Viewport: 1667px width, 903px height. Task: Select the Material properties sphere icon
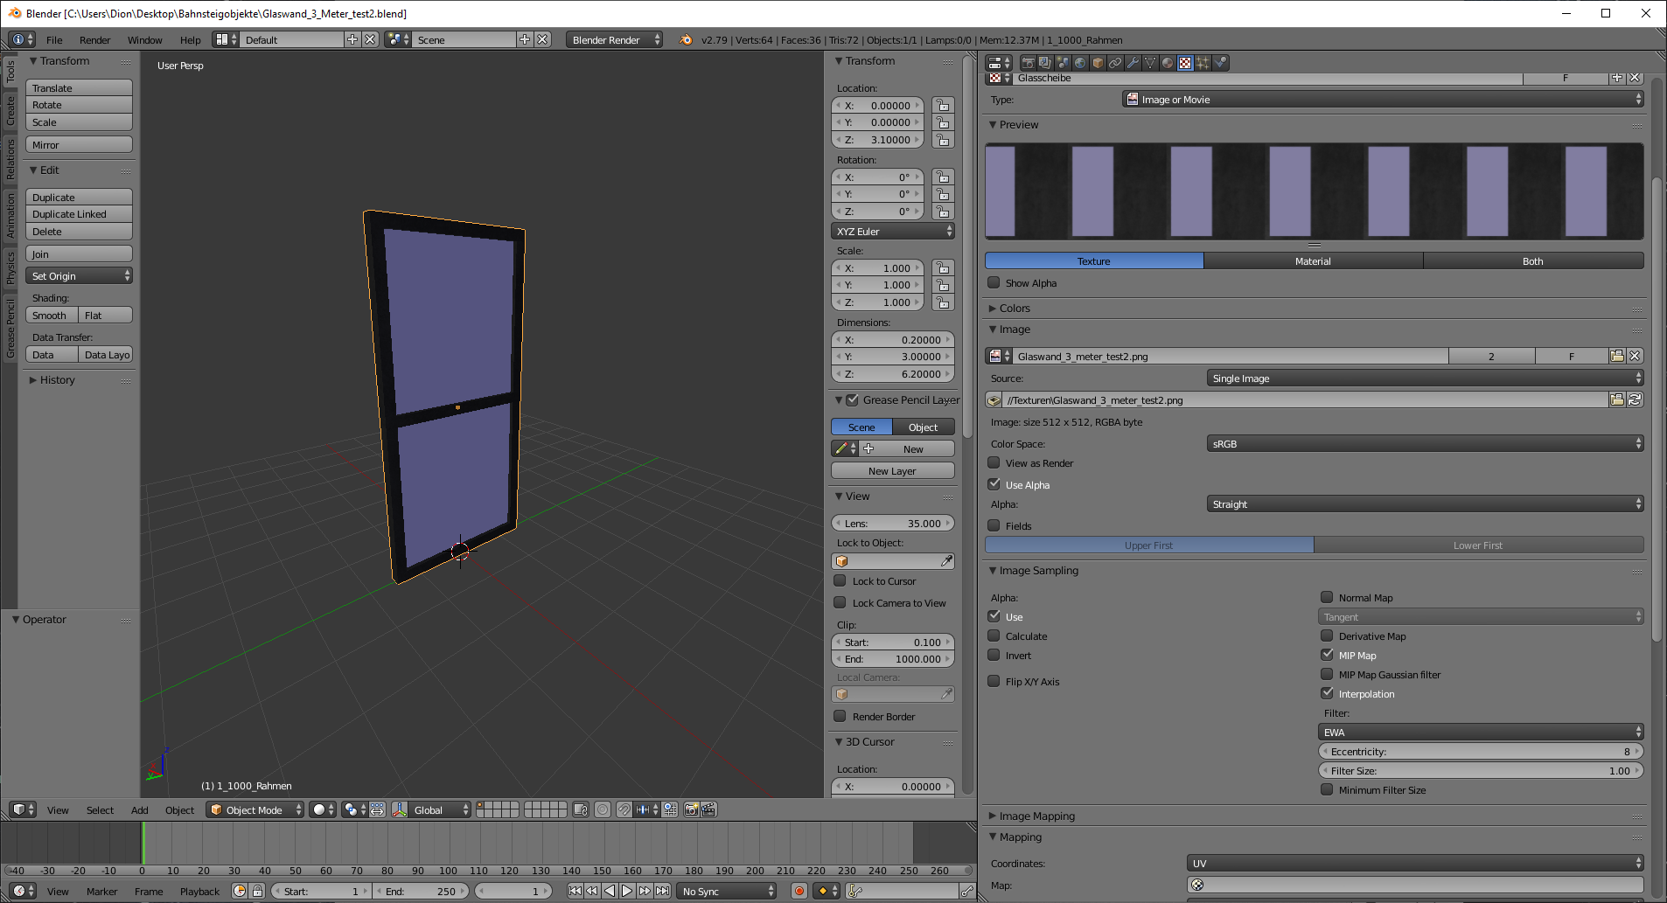1168,63
